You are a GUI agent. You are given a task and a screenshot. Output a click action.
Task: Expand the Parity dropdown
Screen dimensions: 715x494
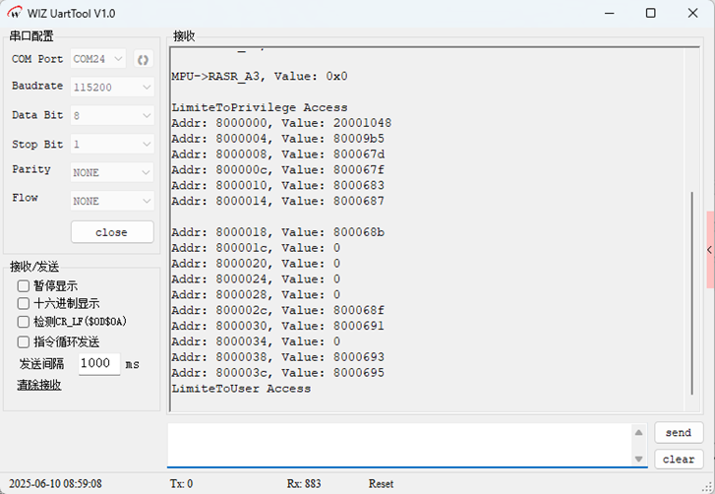(x=112, y=172)
